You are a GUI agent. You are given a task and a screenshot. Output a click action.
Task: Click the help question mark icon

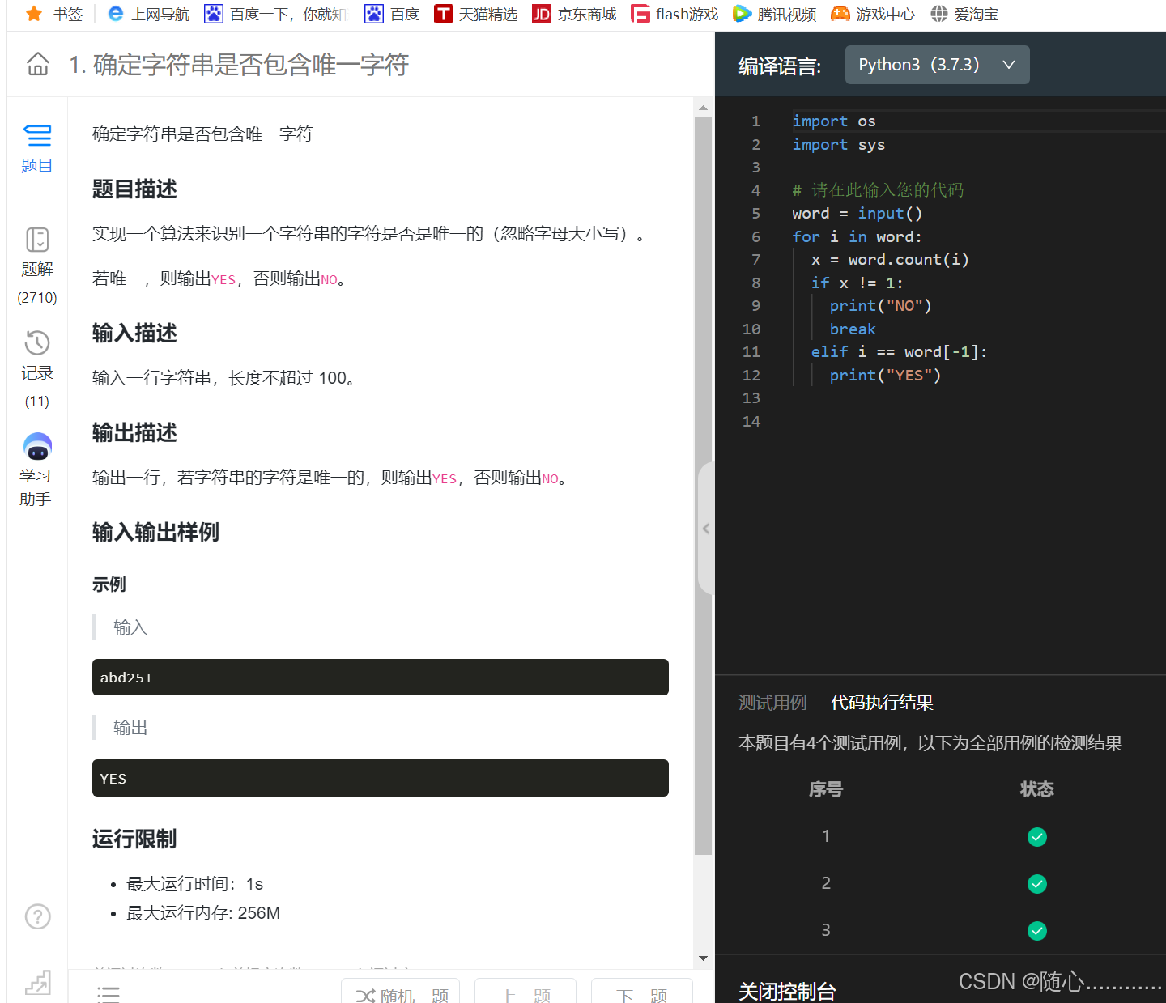(x=38, y=916)
